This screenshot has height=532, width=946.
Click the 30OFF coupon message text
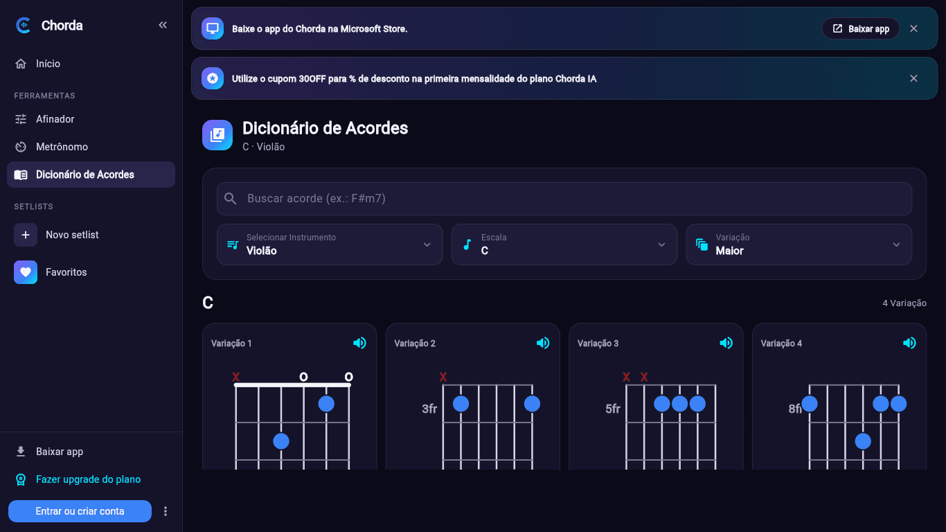414,79
